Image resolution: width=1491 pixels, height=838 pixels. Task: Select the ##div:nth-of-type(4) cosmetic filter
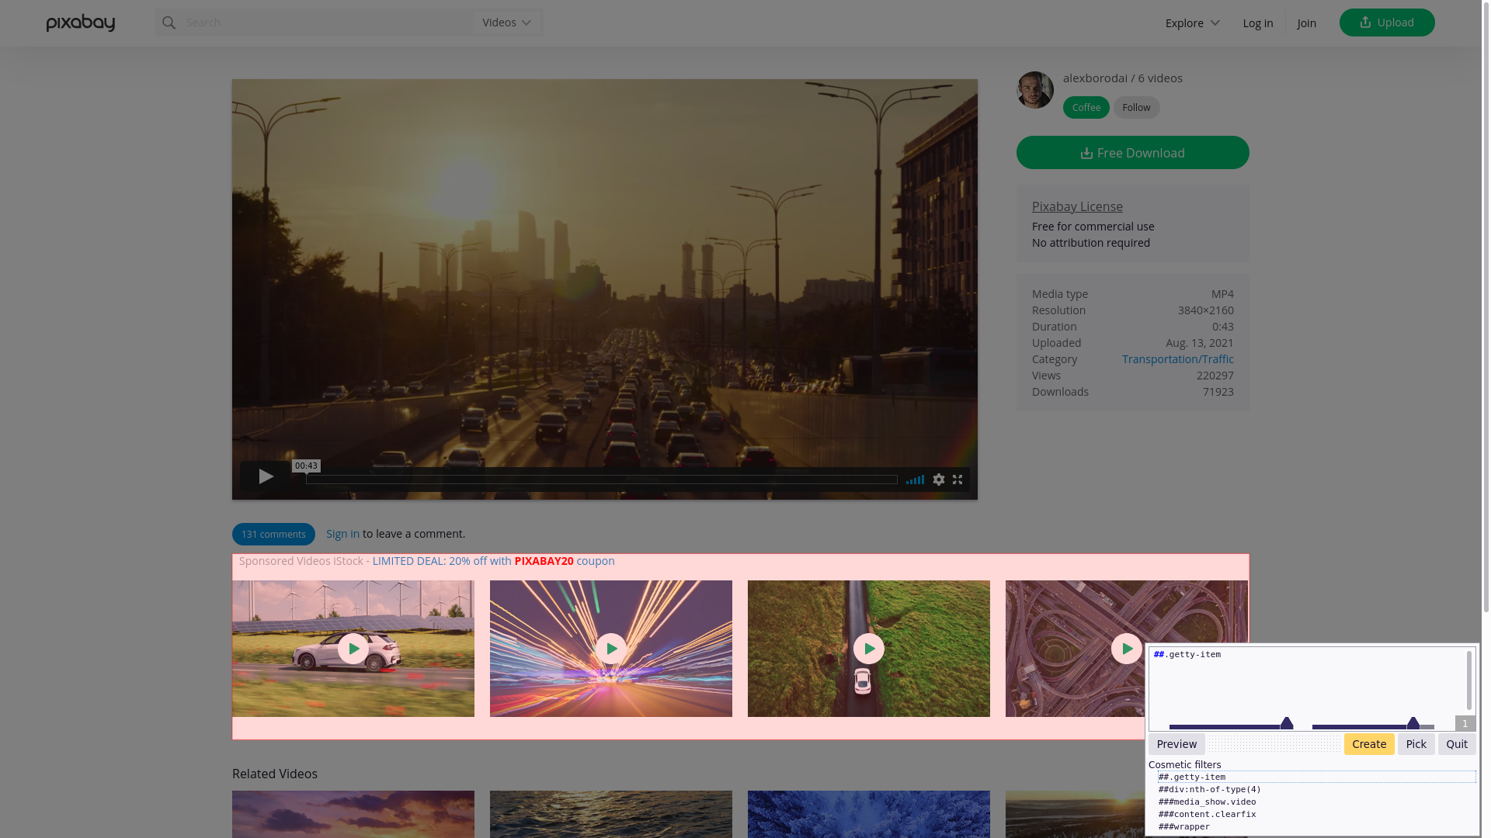[x=1209, y=789]
